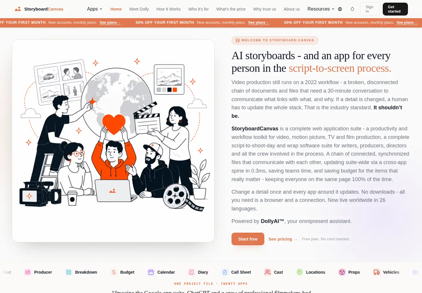
Task: Click the Calendar label in app strip
Action: tap(166, 272)
